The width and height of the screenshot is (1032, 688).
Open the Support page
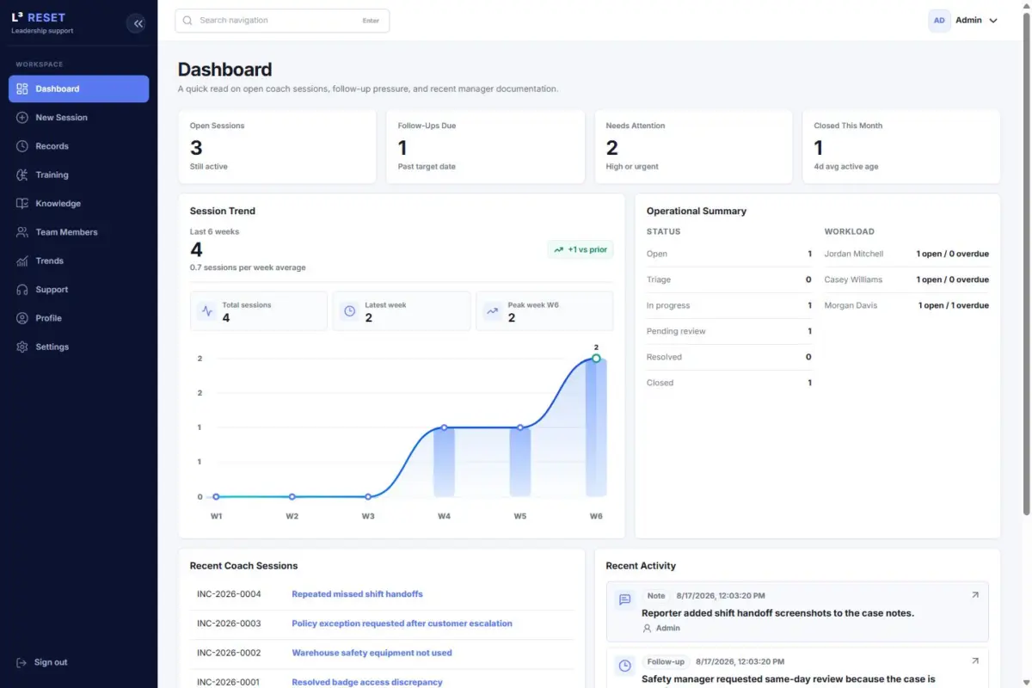pos(79,290)
